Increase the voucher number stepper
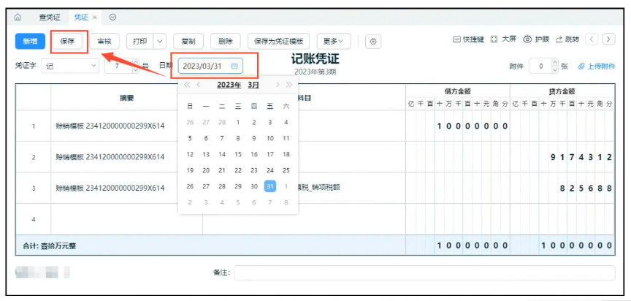 [136, 62]
